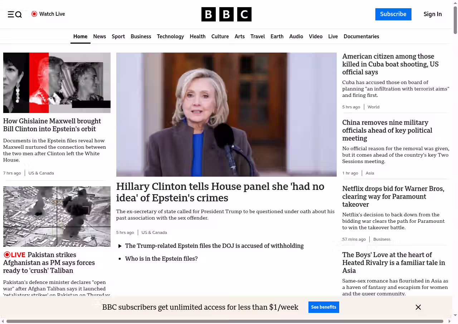Expand Trump-related Epstein files triangle item

click(x=120, y=246)
